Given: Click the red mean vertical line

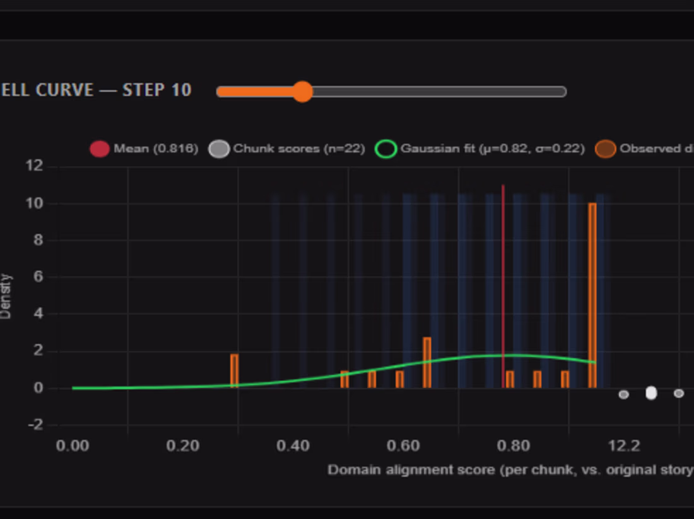Looking at the screenshot, I should tap(503, 286).
